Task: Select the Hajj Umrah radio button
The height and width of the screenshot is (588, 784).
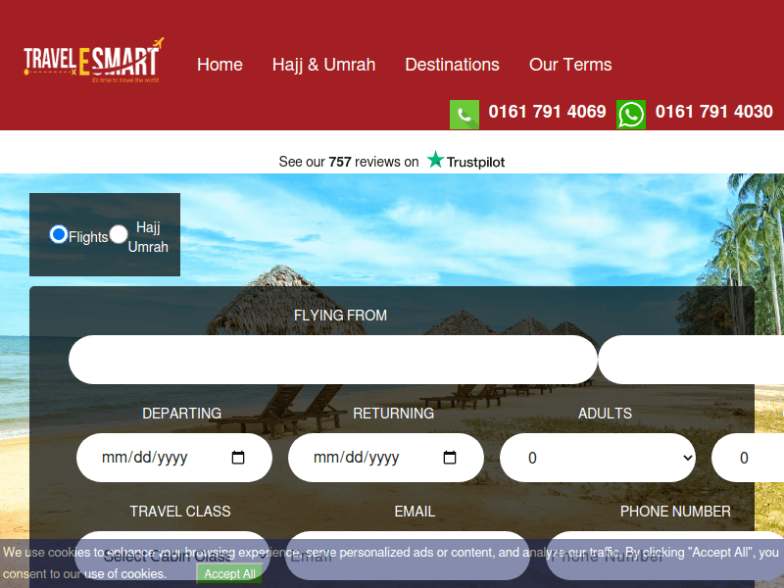Action: tap(119, 235)
